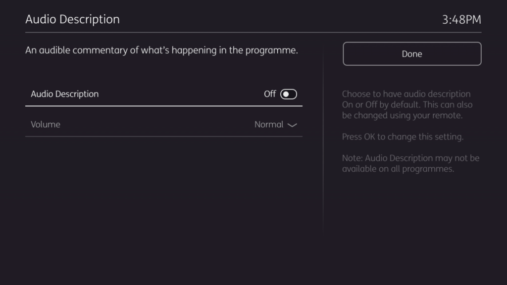Select the Volume setting row label
The height and width of the screenshot is (285, 507).
[x=46, y=125]
